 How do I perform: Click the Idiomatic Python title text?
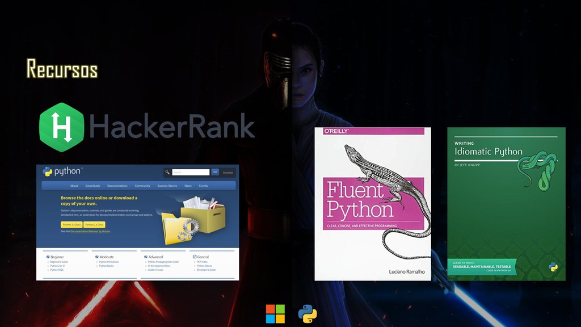[489, 152]
